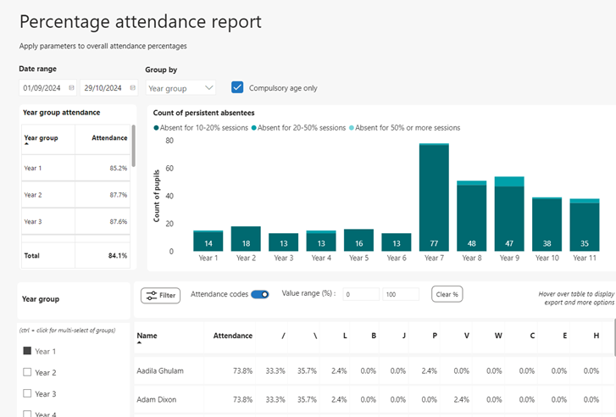
Task: Open the start date calendar picker icon
Action: 71,87
